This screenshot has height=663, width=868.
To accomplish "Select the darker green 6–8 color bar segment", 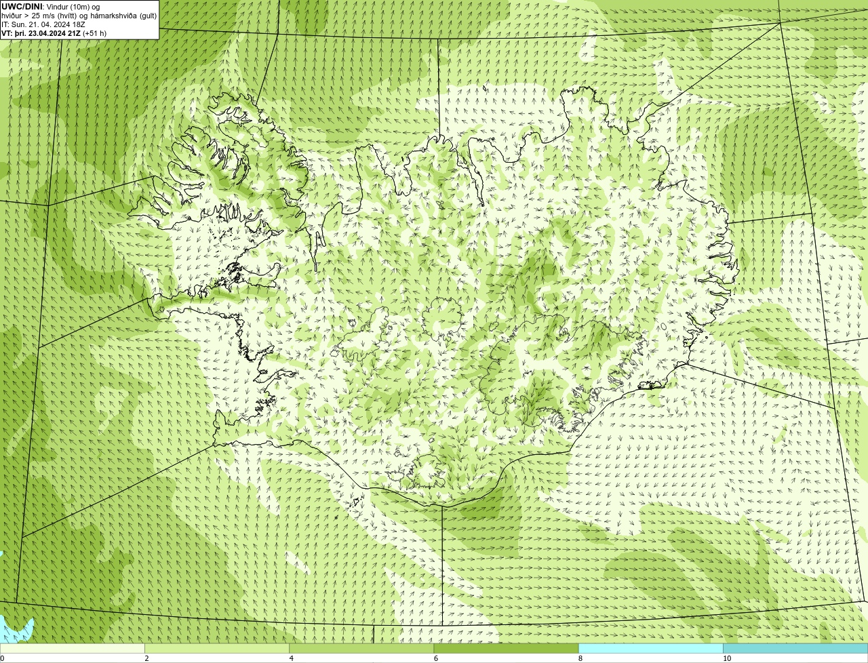I will pyautogui.click(x=506, y=648).
